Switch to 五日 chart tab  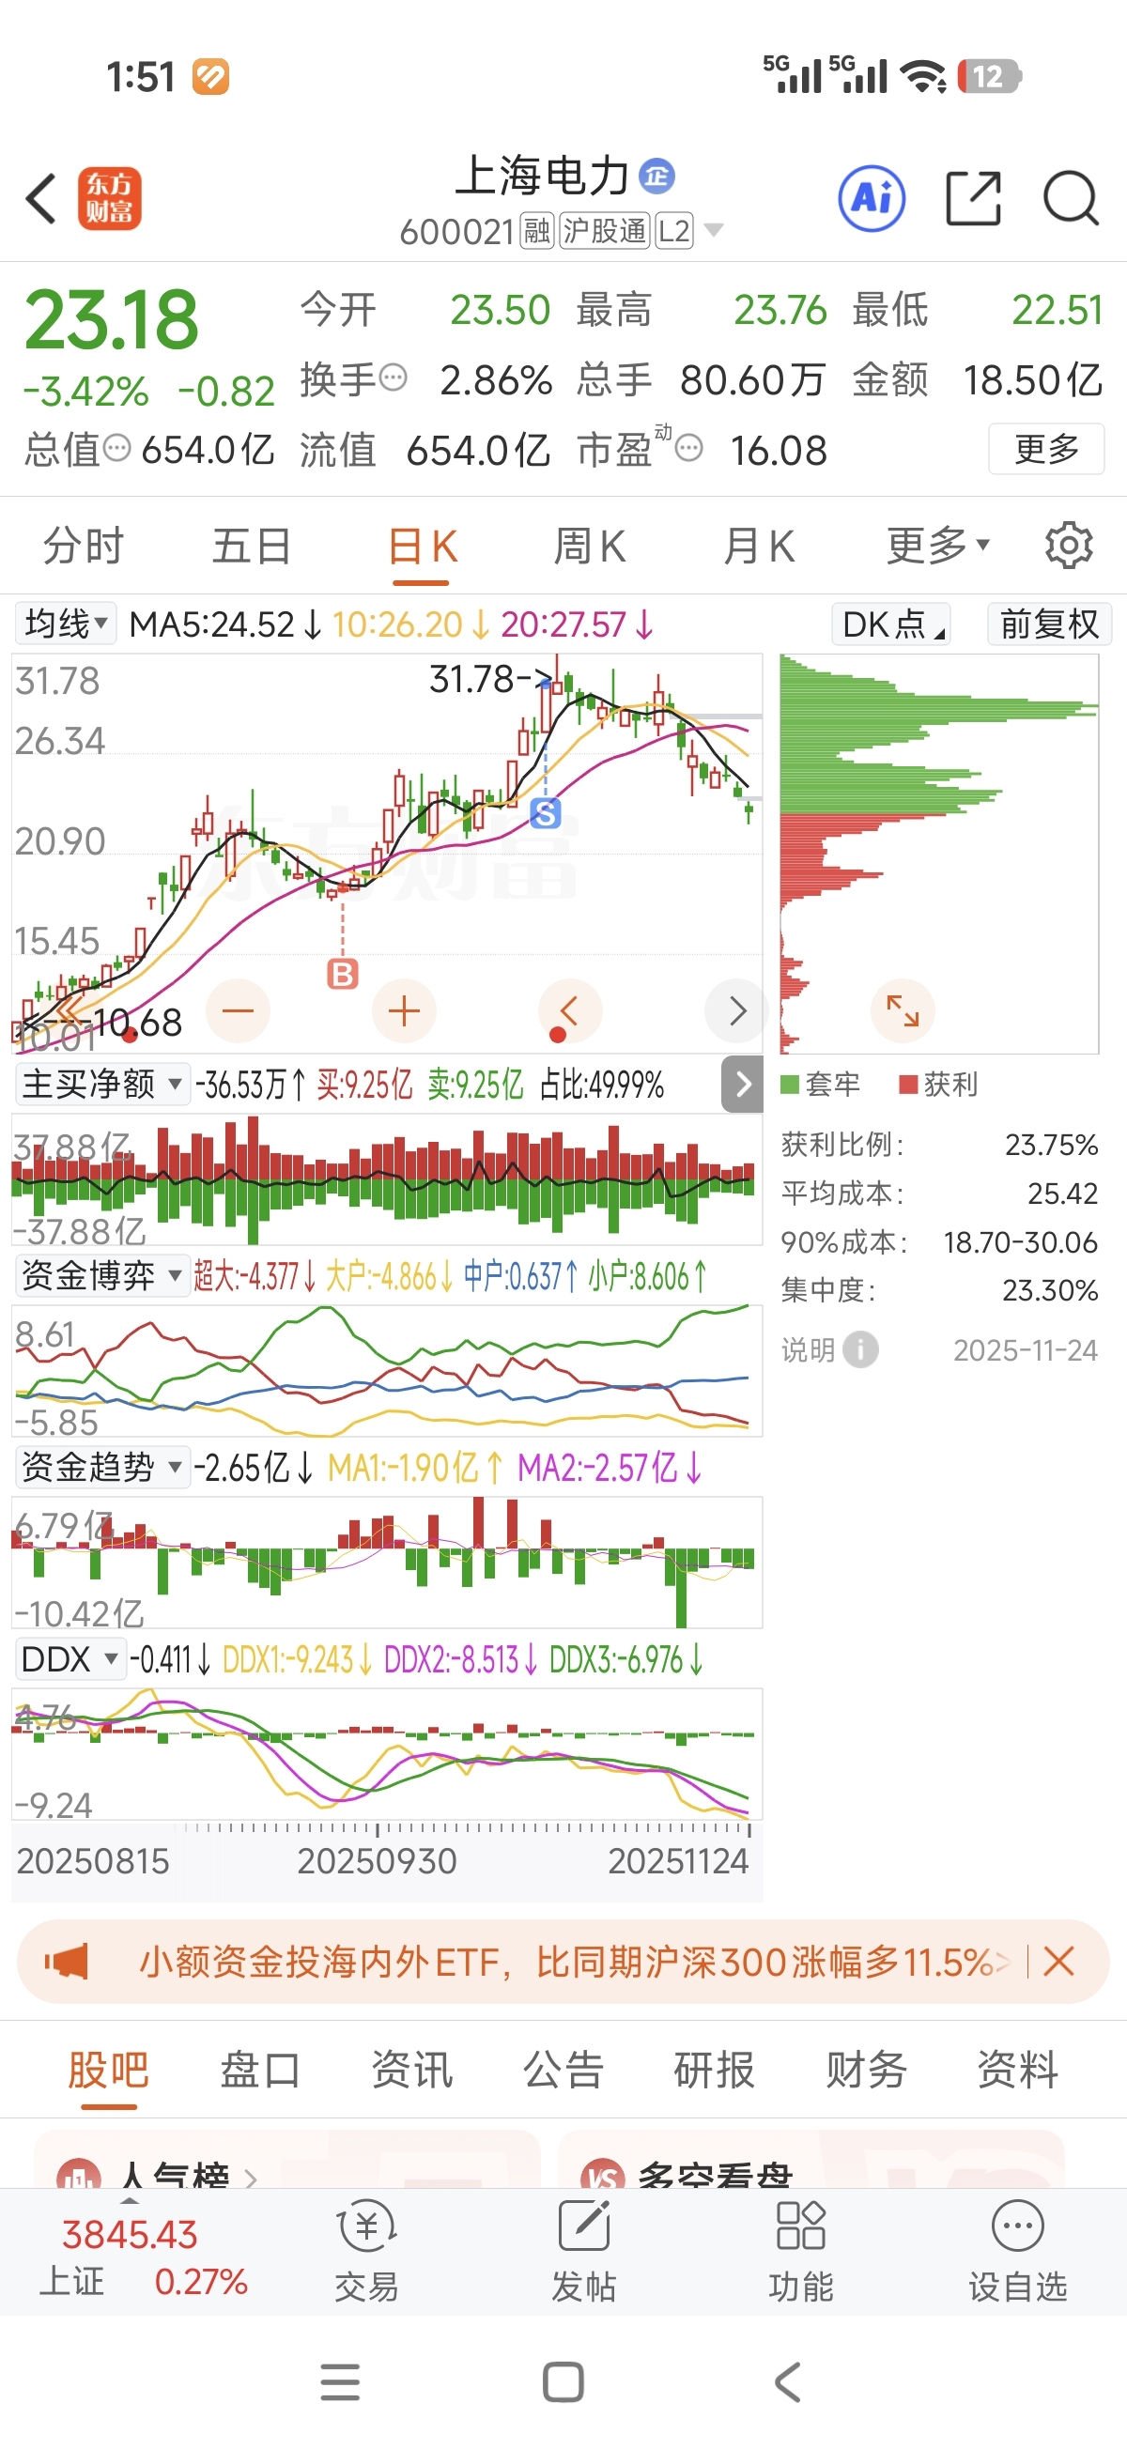tap(251, 545)
